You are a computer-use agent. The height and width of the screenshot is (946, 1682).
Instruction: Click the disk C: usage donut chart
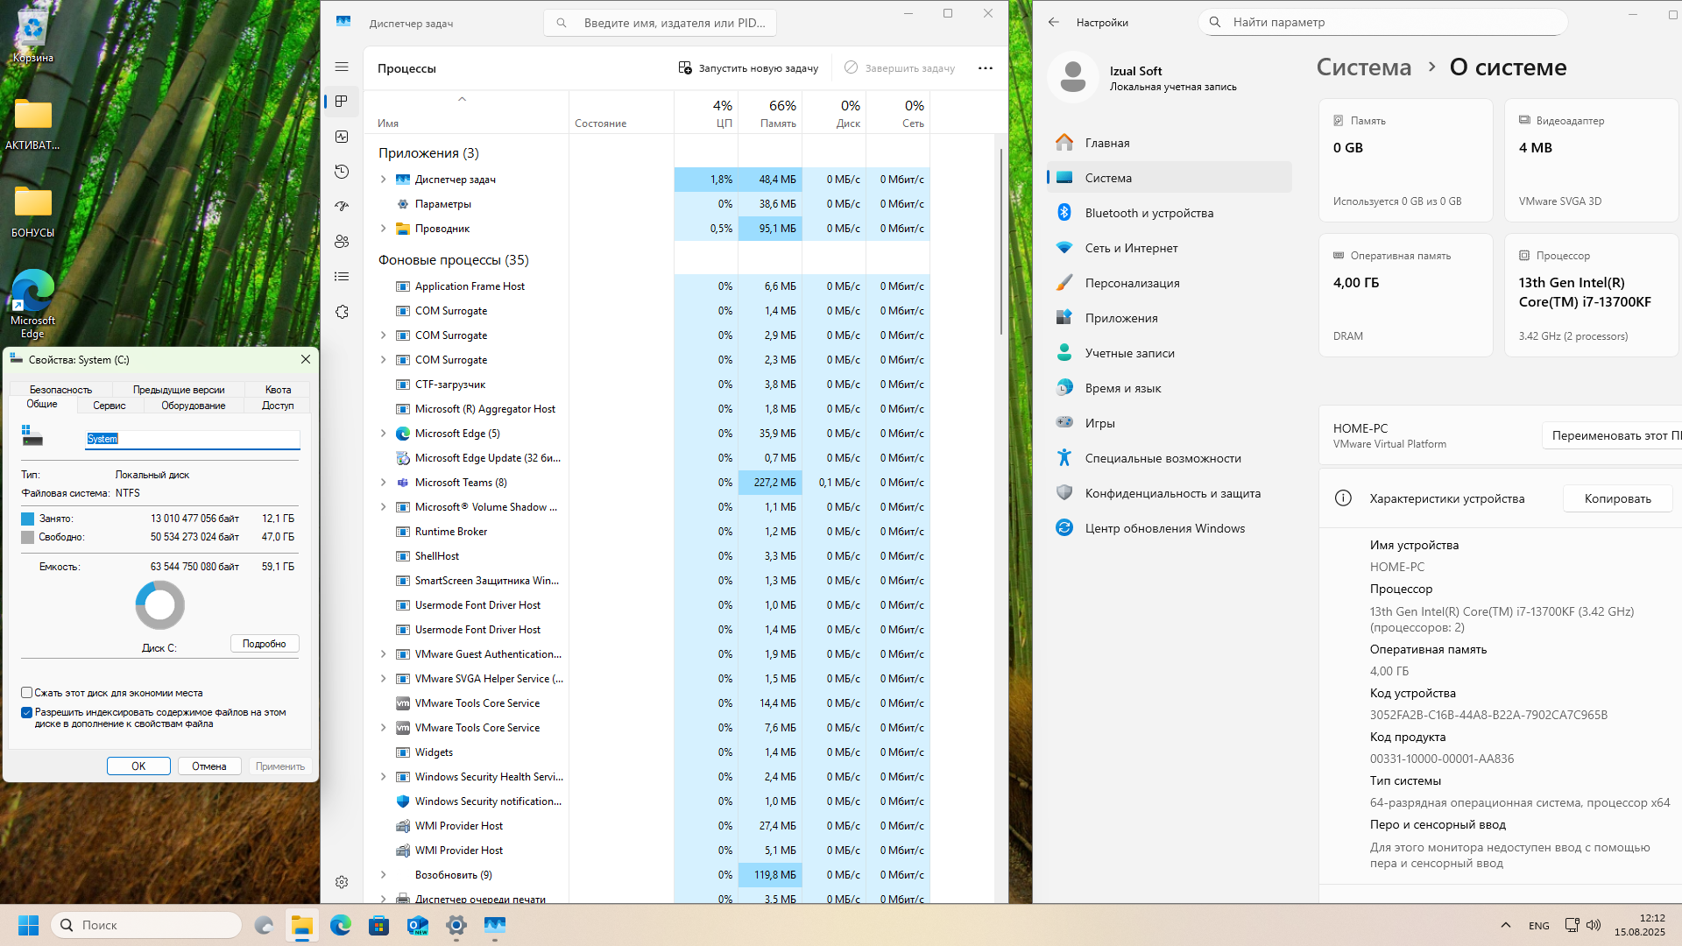(x=160, y=605)
